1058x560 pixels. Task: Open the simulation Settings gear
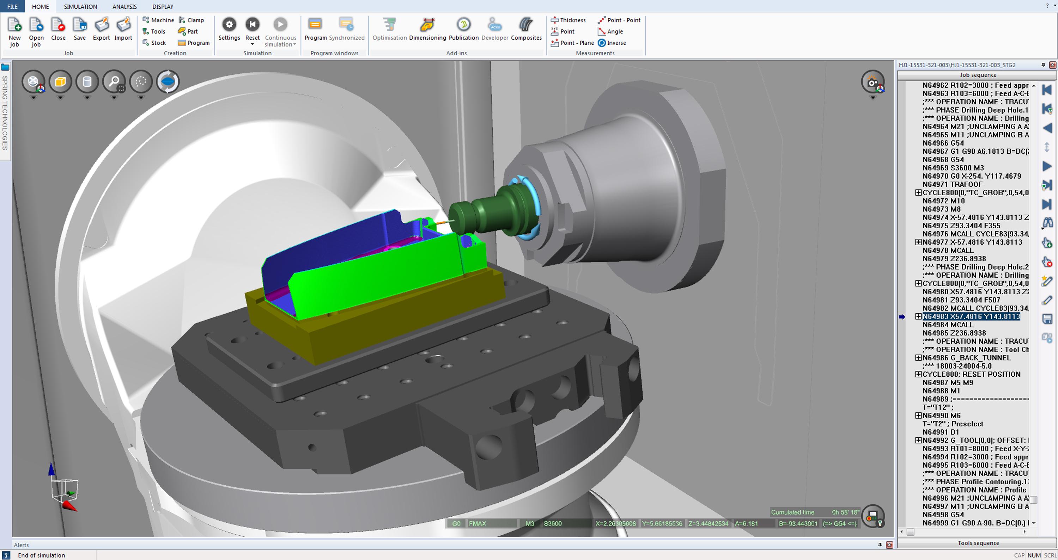[229, 25]
